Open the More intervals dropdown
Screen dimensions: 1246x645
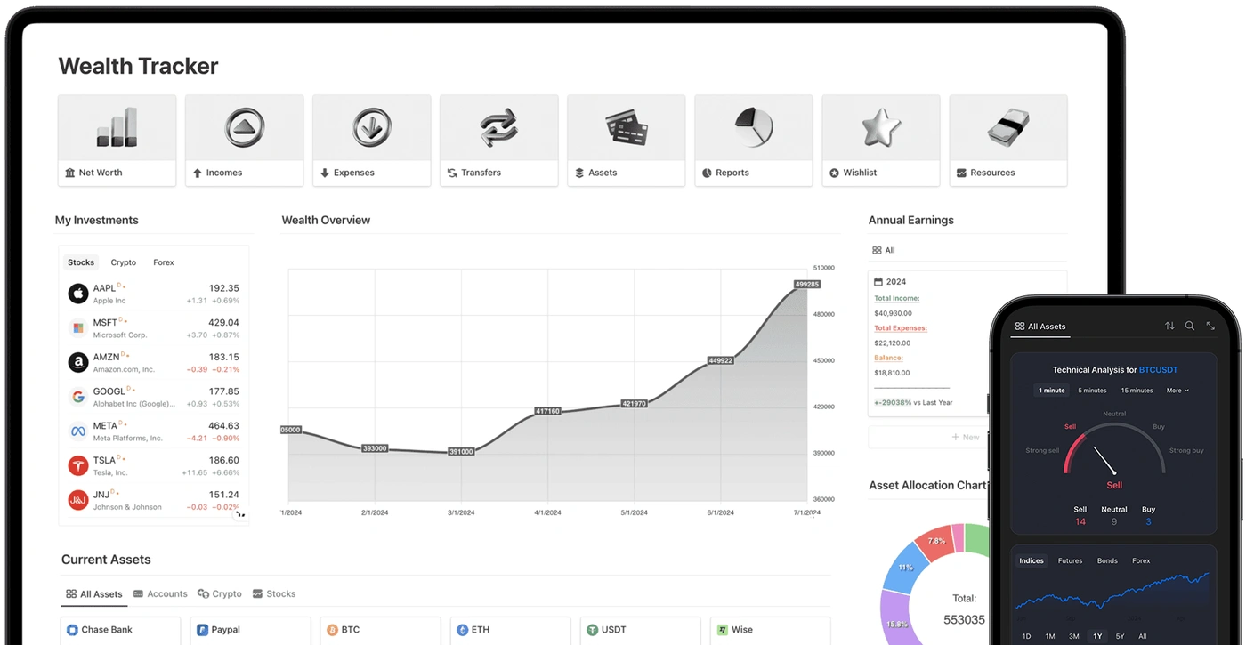click(x=1177, y=391)
